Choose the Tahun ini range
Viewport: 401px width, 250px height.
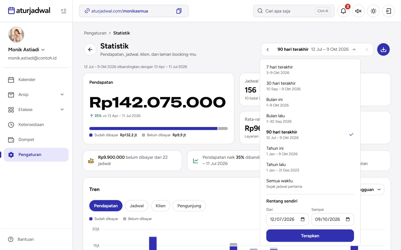tap(310, 151)
